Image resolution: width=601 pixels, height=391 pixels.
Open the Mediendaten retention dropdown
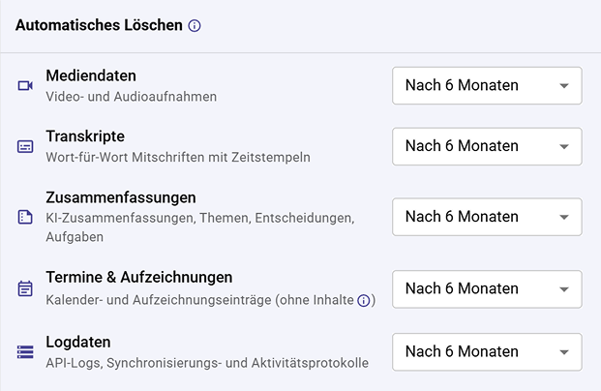coord(486,85)
